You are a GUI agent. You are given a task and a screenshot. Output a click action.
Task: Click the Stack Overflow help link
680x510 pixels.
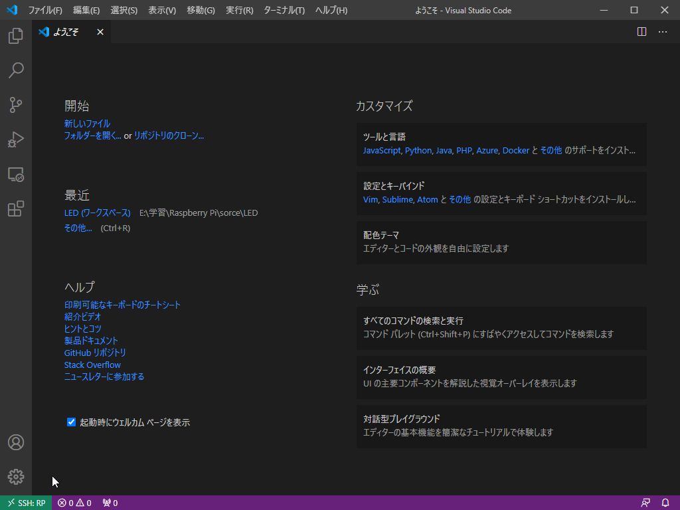(92, 364)
